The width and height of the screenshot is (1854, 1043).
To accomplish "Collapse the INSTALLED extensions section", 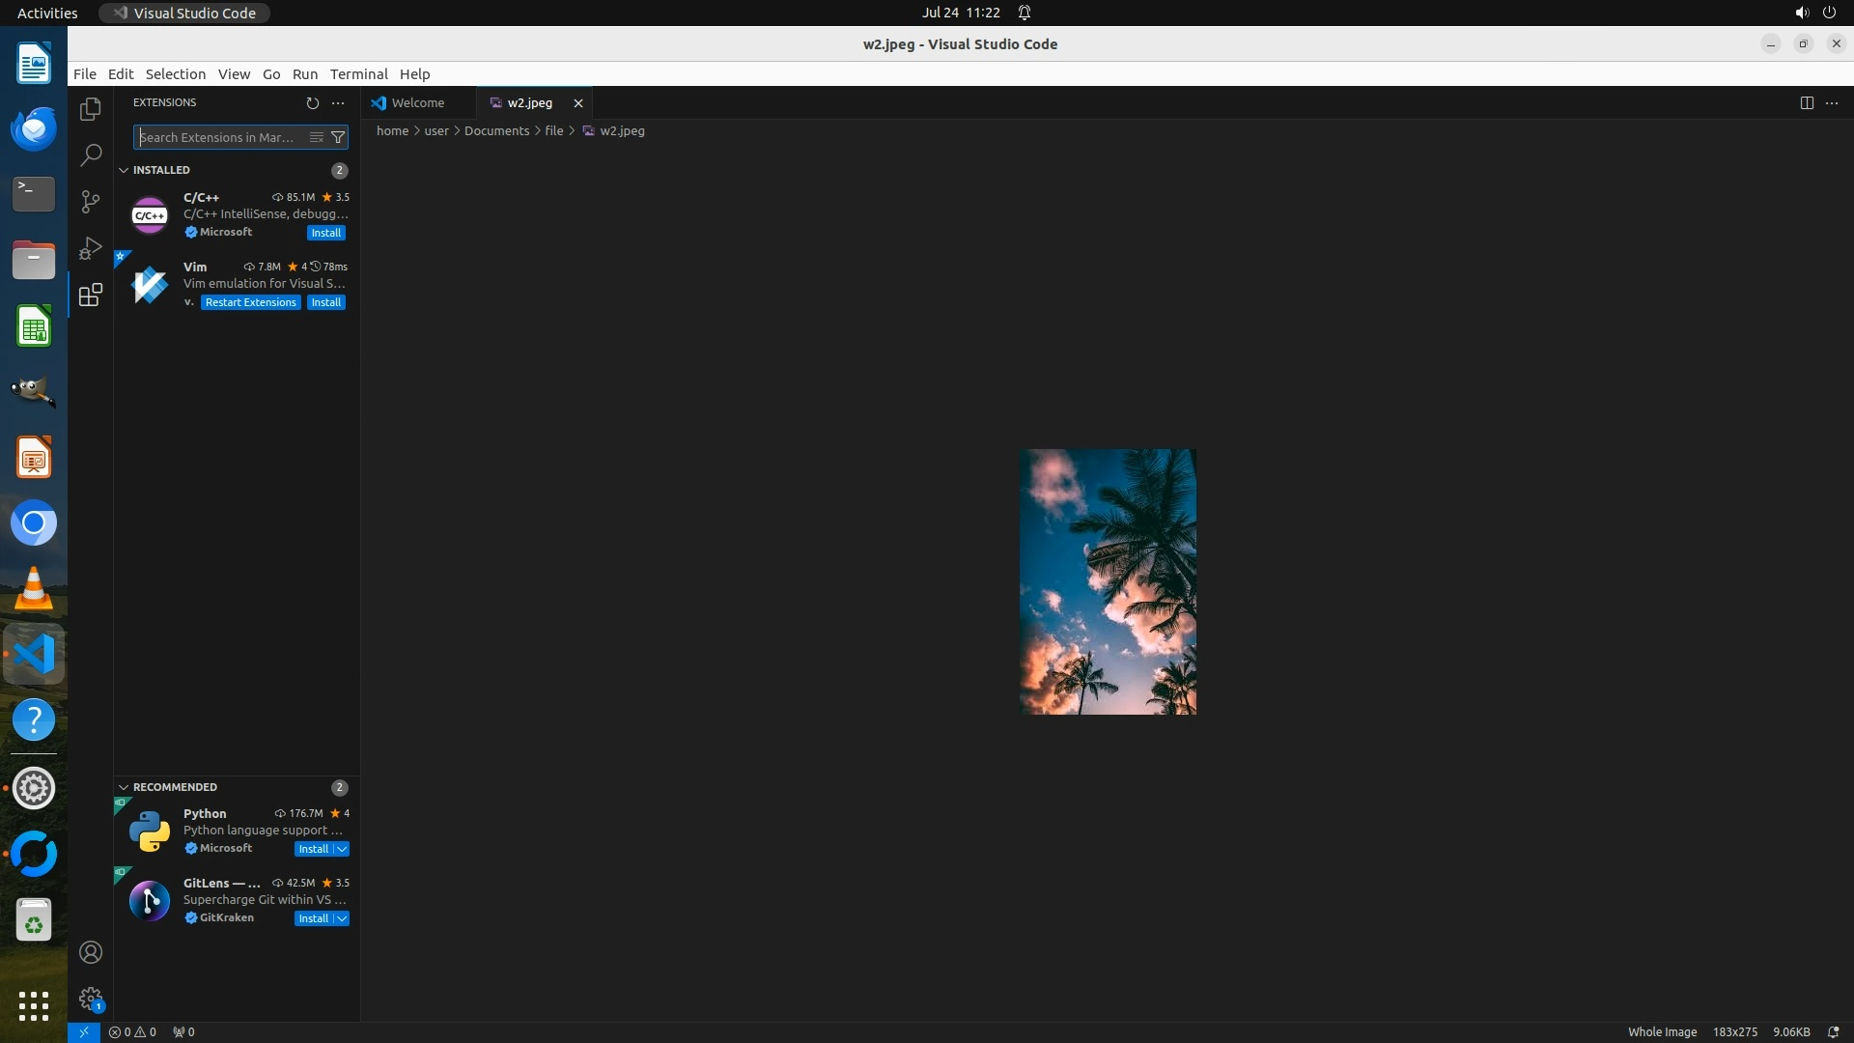I will click(124, 170).
